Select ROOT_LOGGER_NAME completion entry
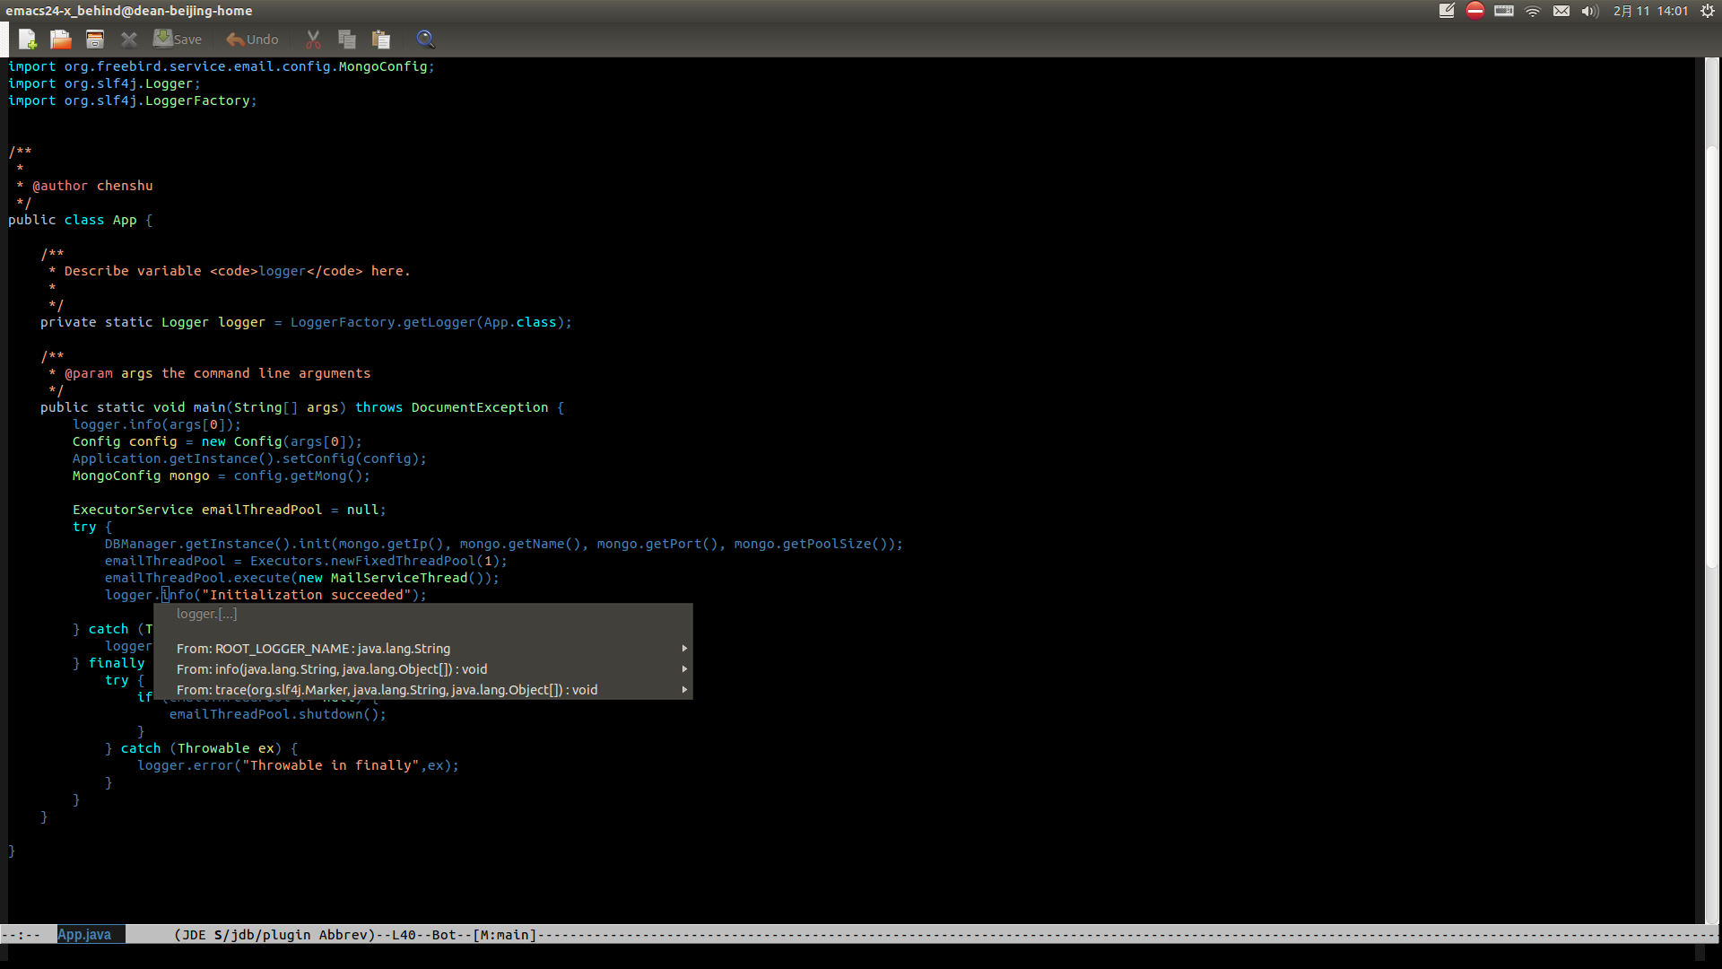Viewport: 1722px width, 969px height. point(422,649)
